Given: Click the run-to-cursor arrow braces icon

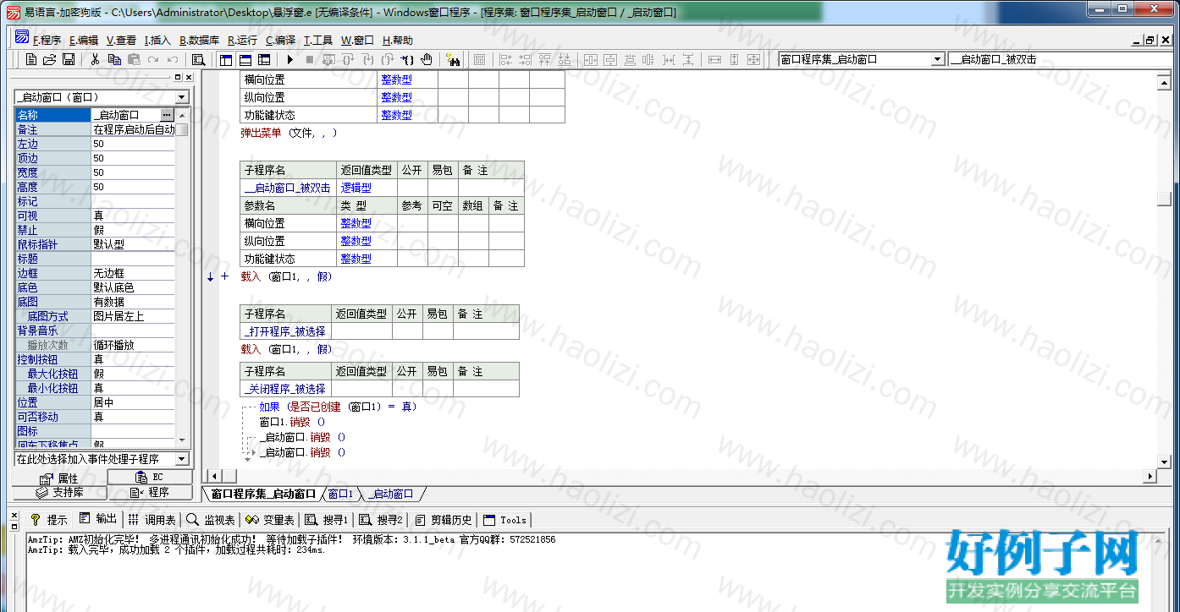Looking at the screenshot, I should click(407, 59).
